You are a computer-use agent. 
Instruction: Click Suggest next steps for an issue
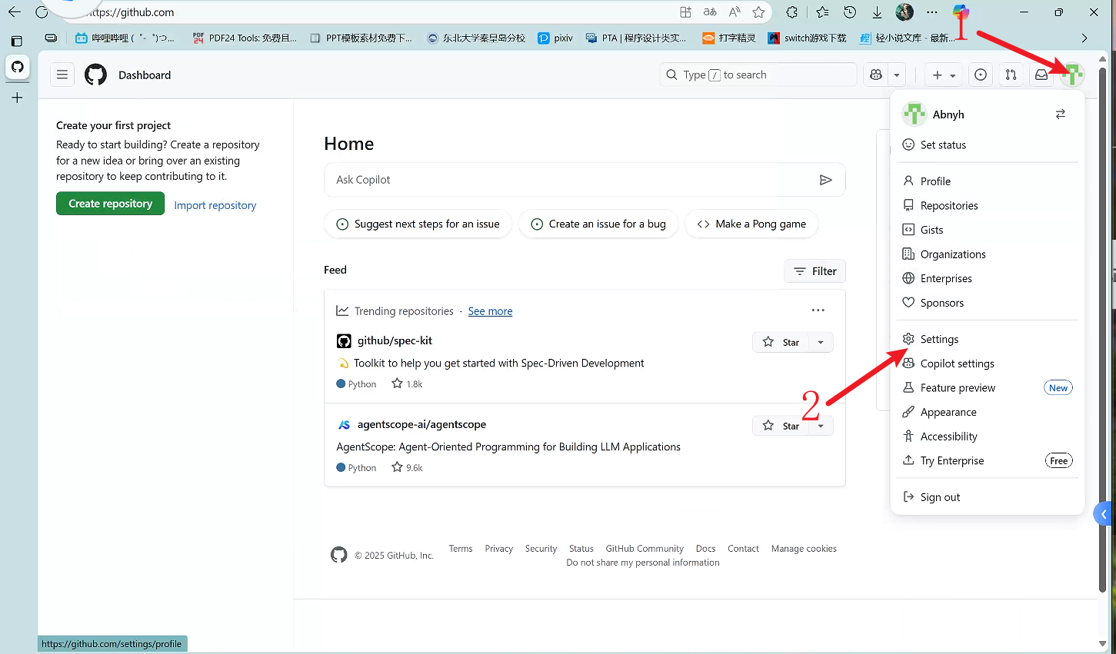418,224
